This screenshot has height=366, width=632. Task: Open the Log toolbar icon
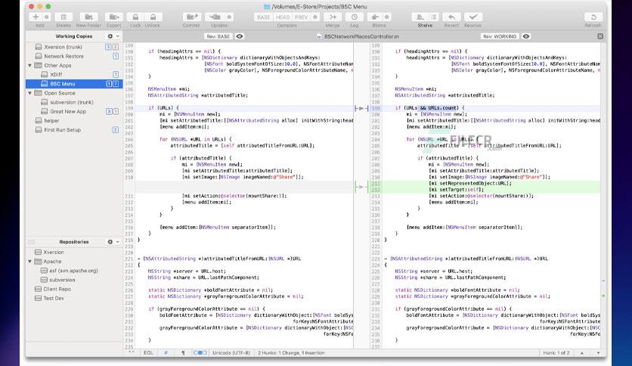[355, 17]
